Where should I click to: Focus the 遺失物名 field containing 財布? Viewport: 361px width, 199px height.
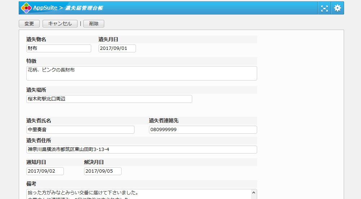59,48
